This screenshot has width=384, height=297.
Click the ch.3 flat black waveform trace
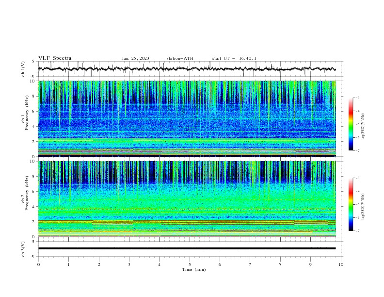187,248
